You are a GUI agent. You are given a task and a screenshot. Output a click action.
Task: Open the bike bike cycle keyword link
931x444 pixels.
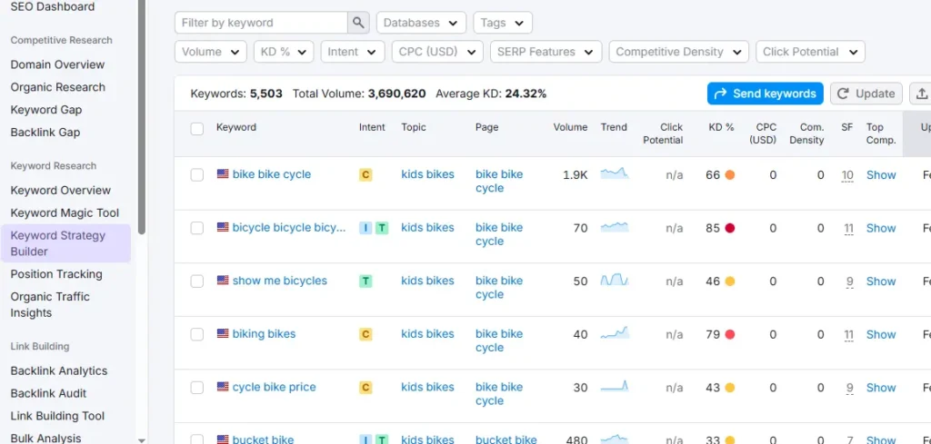271,174
